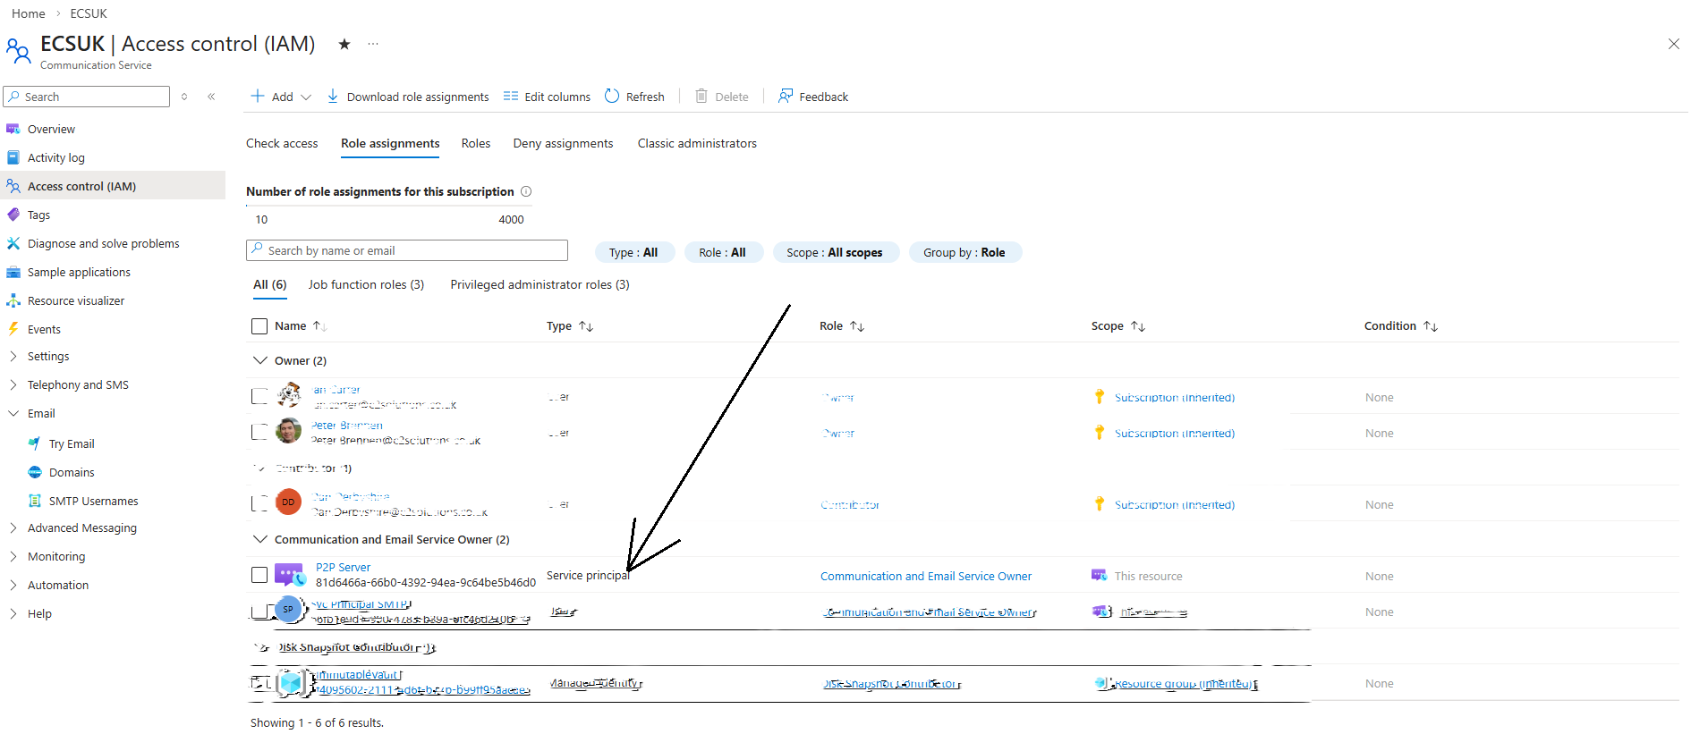Click the Refresh toolbar icon
The width and height of the screenshot is (1691, 751).
612,96
